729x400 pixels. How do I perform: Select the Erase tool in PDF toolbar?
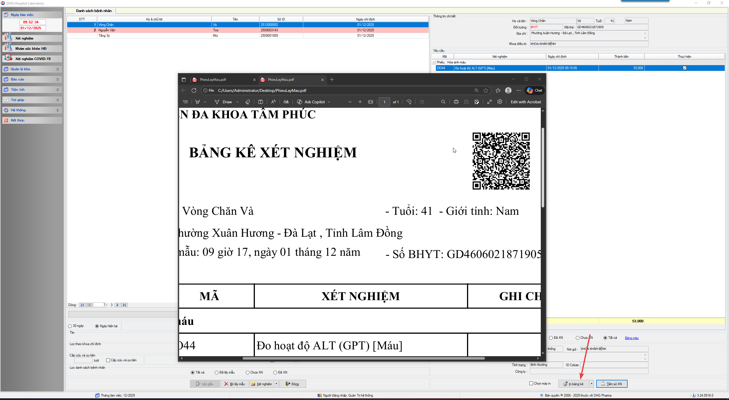[247, 102]
